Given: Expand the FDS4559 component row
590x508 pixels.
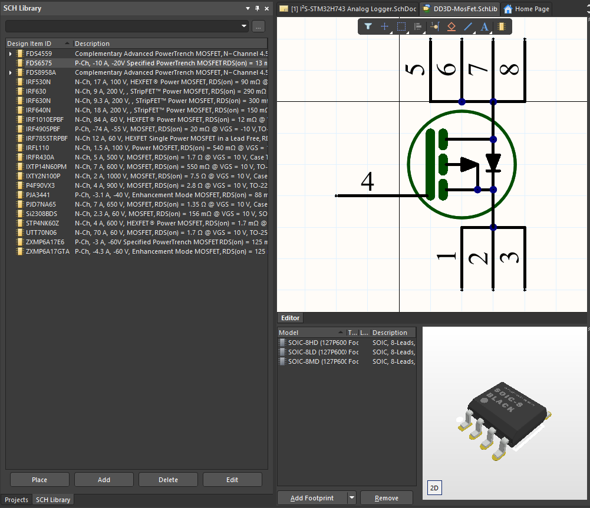Looking at the screenshot, I should [x=11, y=54].
